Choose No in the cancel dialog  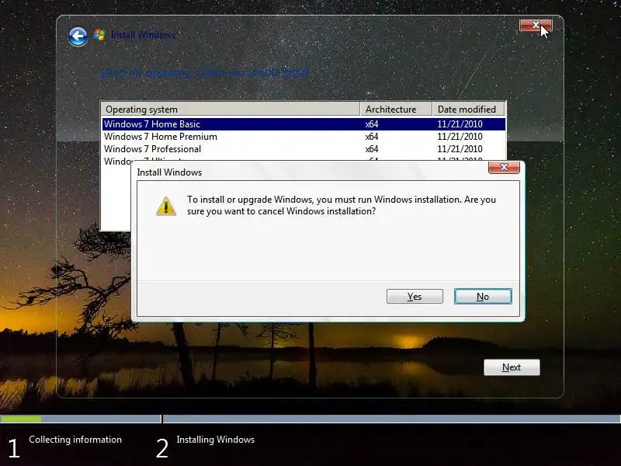click(483, 297)
